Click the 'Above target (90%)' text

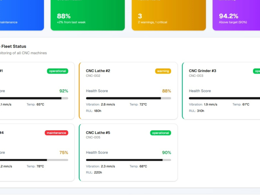[233, 22]
